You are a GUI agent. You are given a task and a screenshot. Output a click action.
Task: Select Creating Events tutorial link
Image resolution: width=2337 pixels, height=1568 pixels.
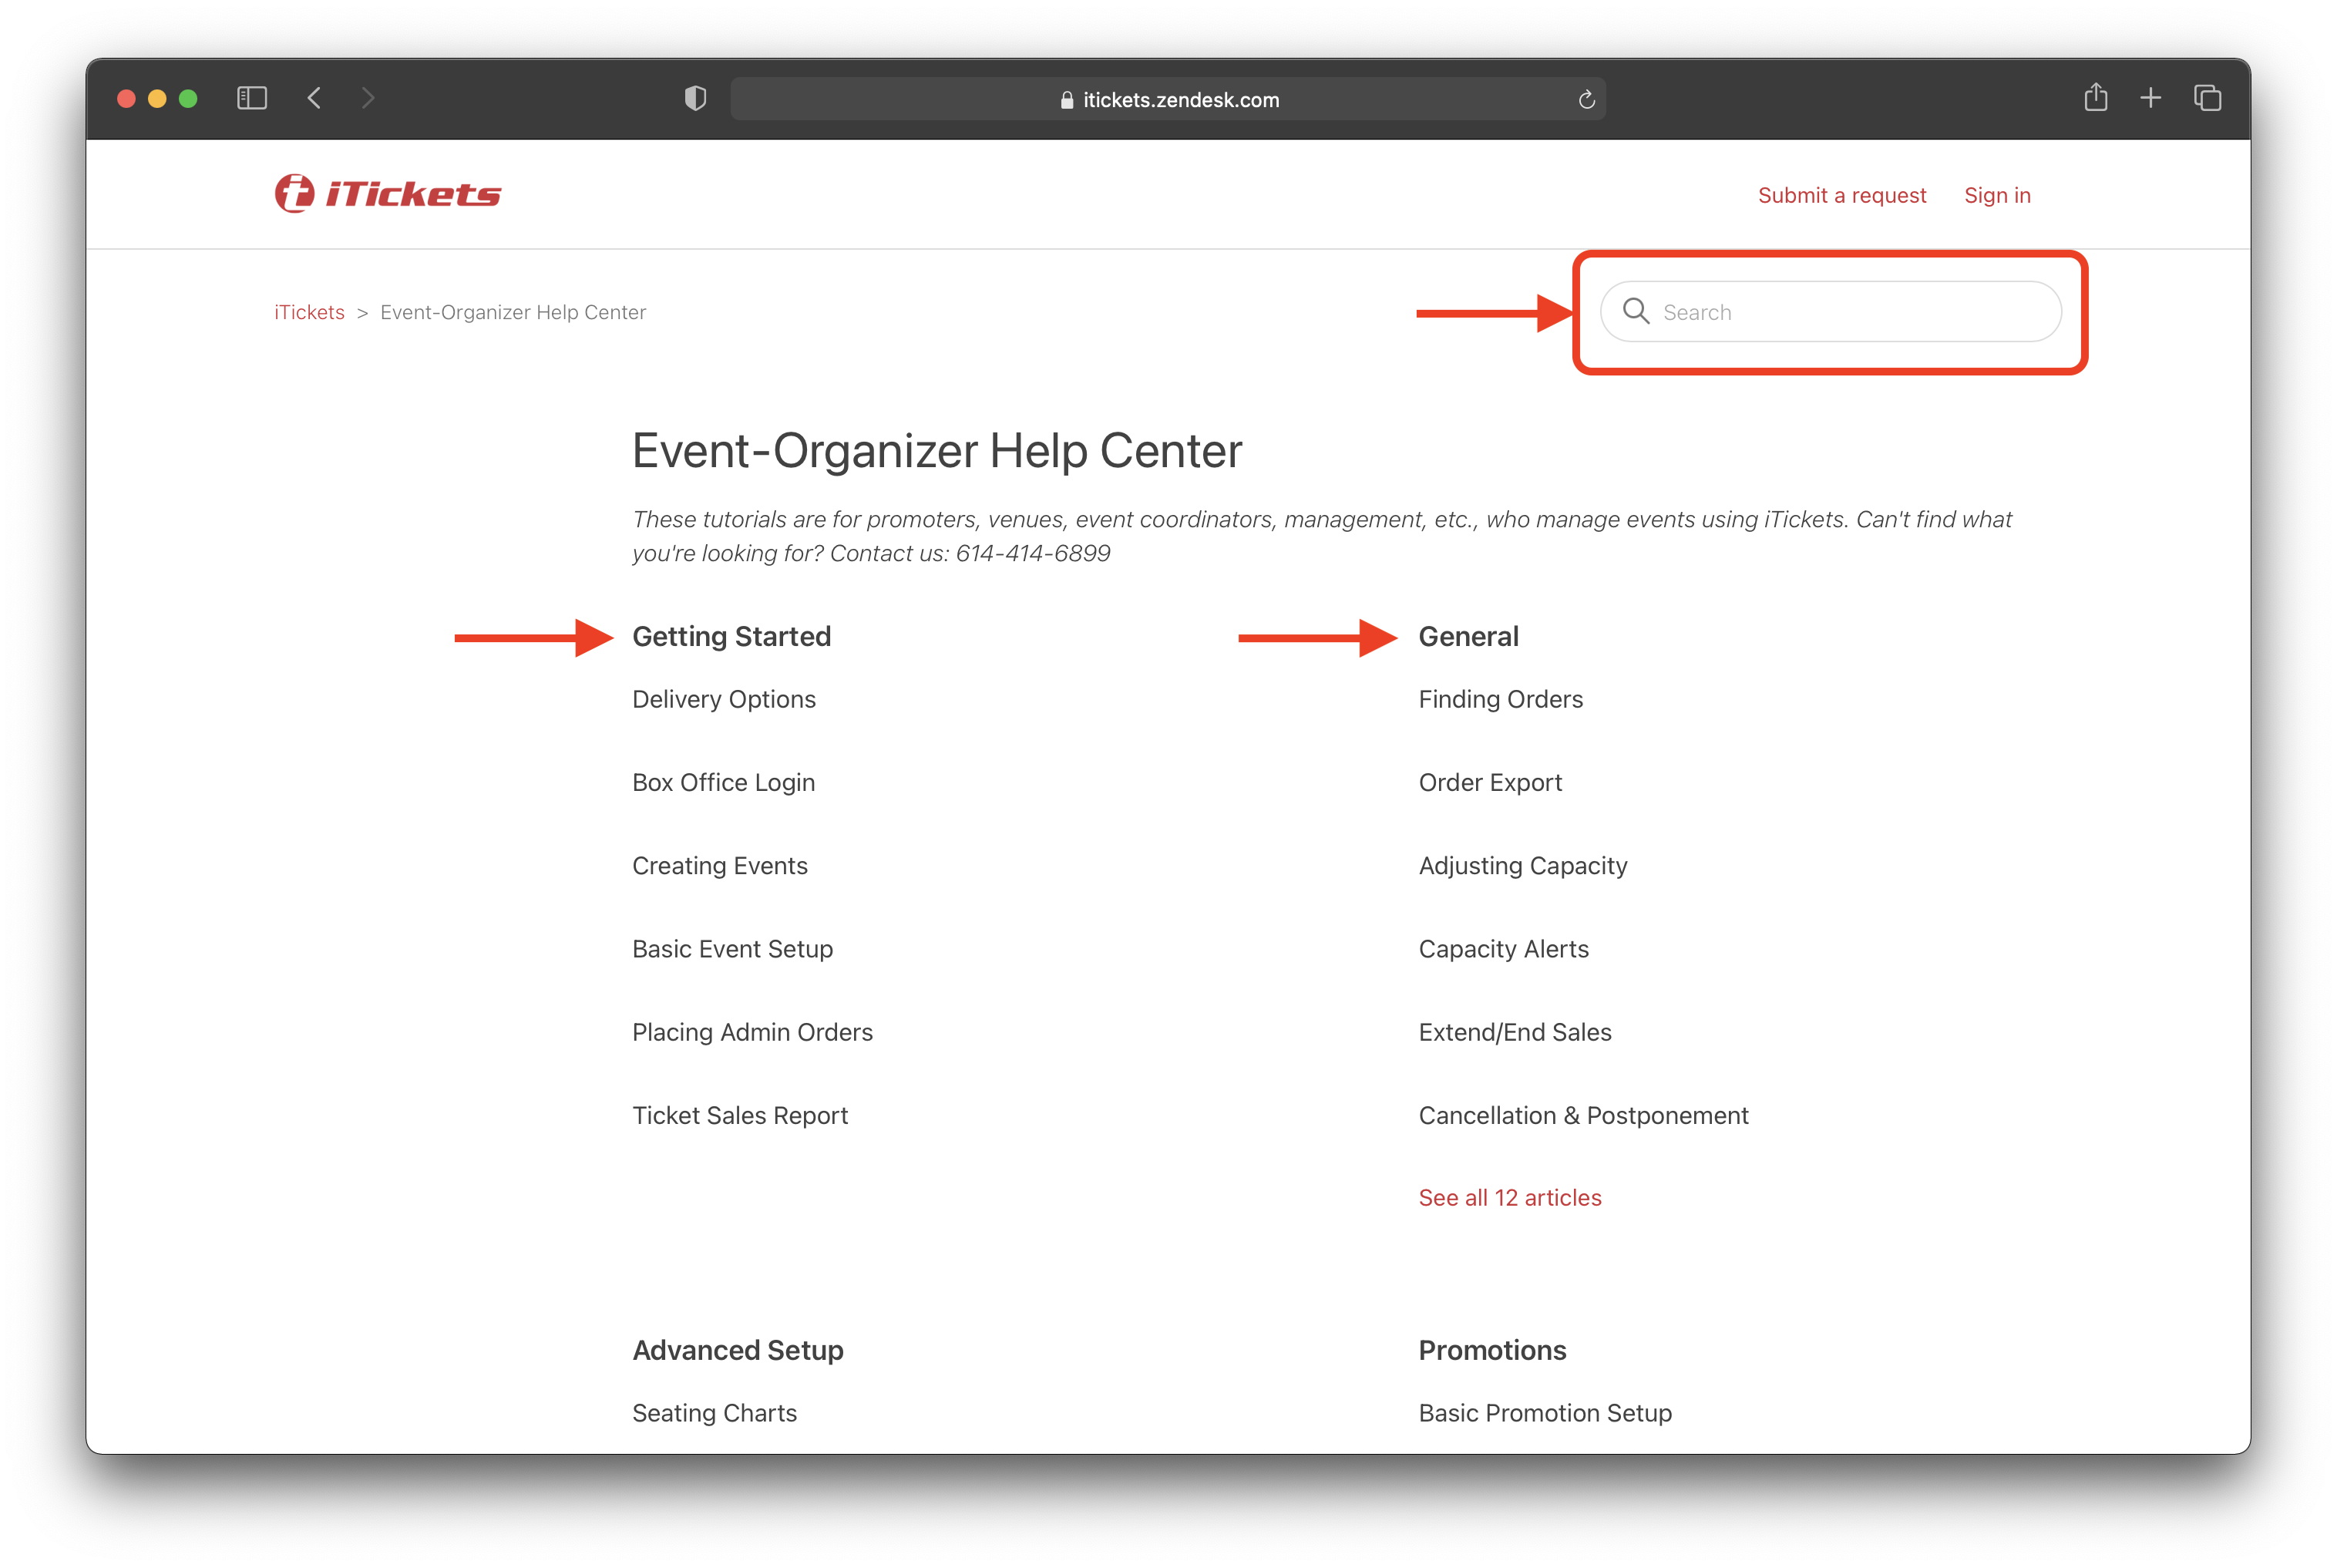pyautogui.click(x=719, y=864)
